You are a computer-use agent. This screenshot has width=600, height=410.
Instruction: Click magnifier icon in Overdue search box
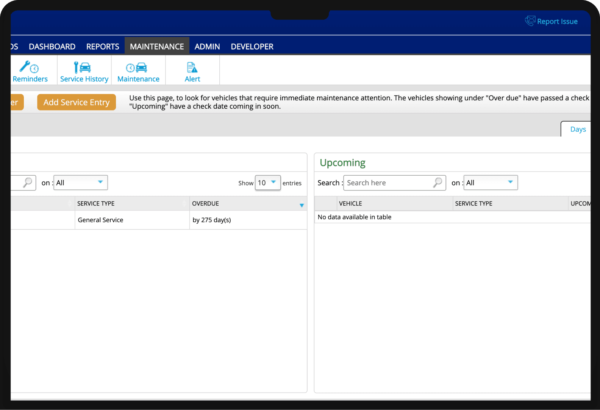click(27, 182)
